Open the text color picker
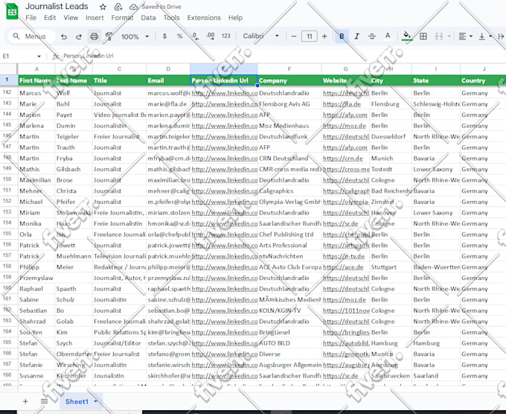The image size is (506, 414). click(388, 36)
